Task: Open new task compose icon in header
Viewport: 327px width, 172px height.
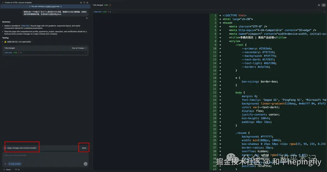Action: [x=81, y=3]
